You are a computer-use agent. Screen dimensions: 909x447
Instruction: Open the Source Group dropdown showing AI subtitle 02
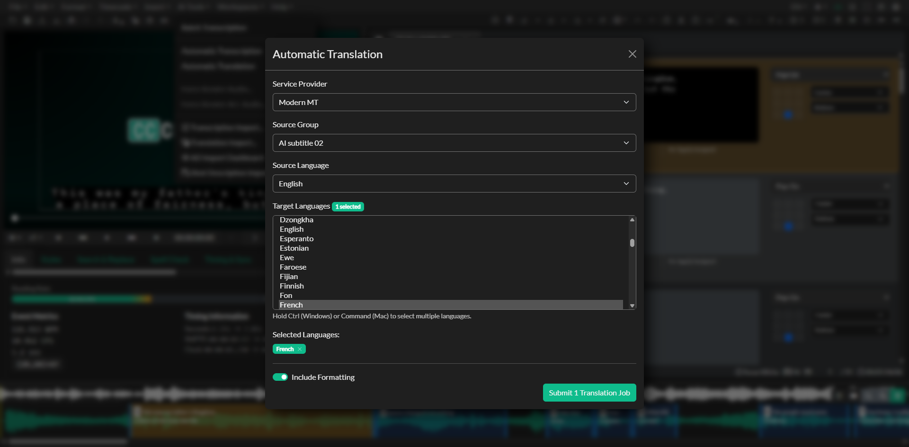click(454, 143)
